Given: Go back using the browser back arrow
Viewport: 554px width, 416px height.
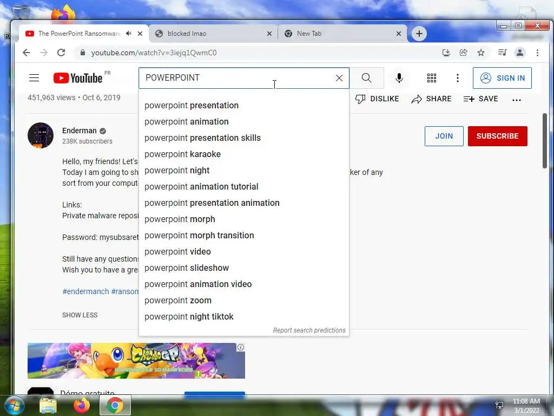Looking at the screenshot, I should tap(27, 53).
